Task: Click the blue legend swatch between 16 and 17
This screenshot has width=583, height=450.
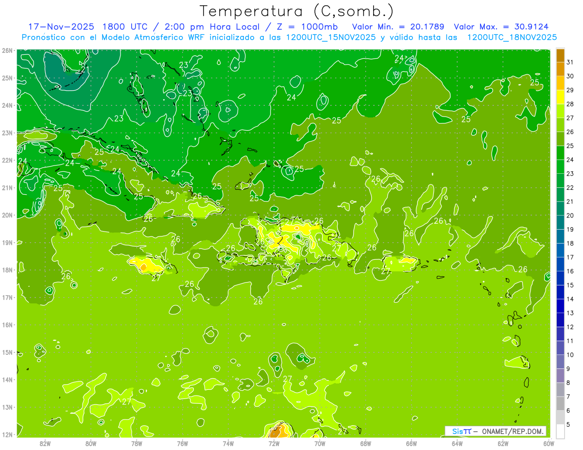Action: coord(560,264)
